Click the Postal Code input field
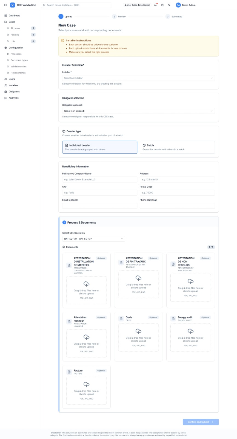 click(x=177, y=193)
